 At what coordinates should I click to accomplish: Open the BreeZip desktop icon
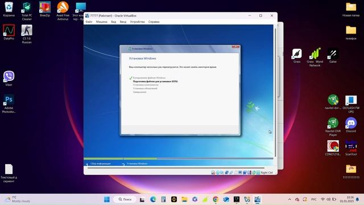coord(45,9)
